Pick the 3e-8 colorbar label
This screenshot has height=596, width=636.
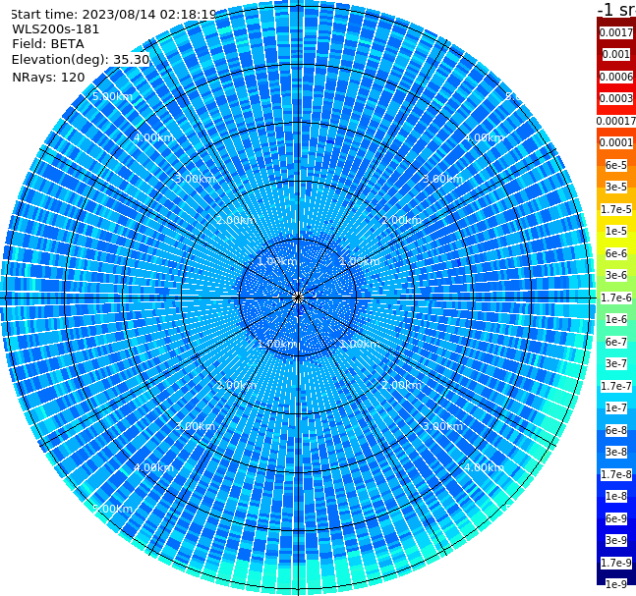pyautogui.click(x=616, y=452)
